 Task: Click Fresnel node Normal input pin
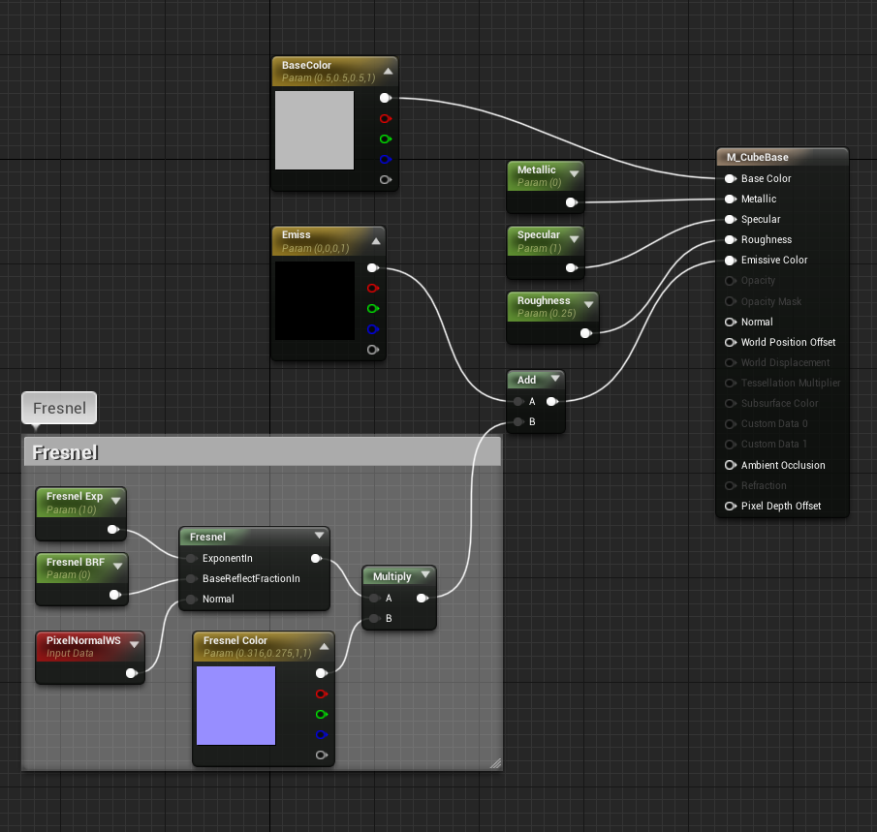point(191,600)
